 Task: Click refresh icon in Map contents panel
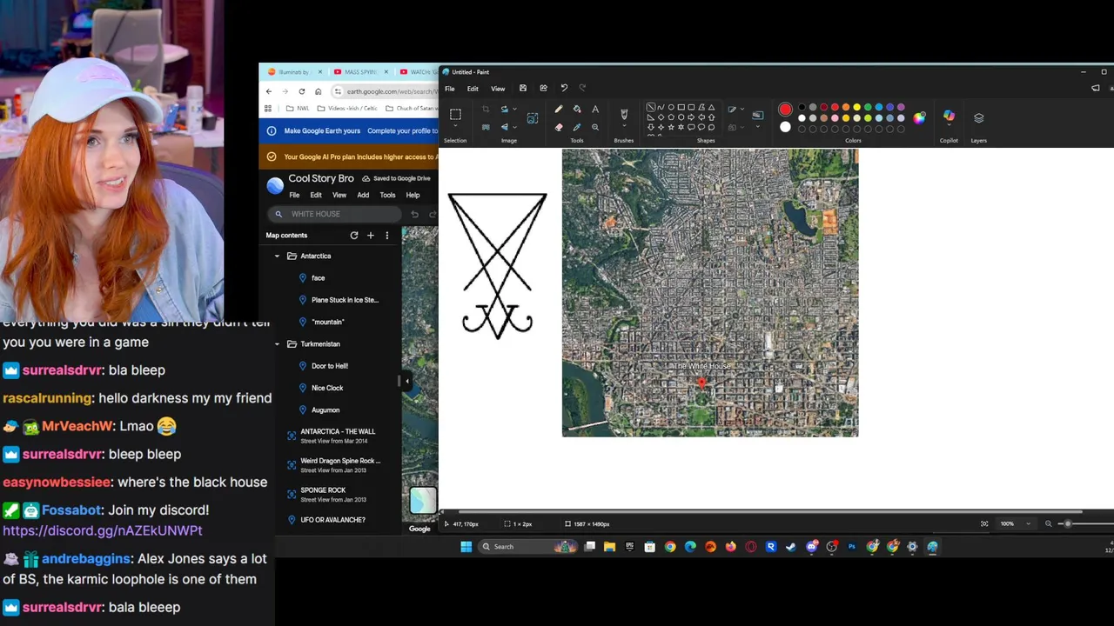tap(354, 236)
